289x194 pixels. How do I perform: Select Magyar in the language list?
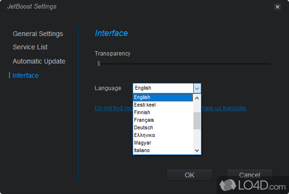(x=163, y=143)
